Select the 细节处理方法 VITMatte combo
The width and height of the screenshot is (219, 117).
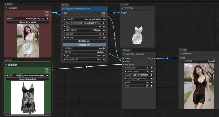point(85,30)
